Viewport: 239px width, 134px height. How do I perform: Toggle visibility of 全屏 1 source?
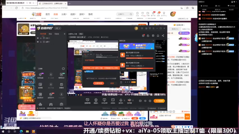38,42
